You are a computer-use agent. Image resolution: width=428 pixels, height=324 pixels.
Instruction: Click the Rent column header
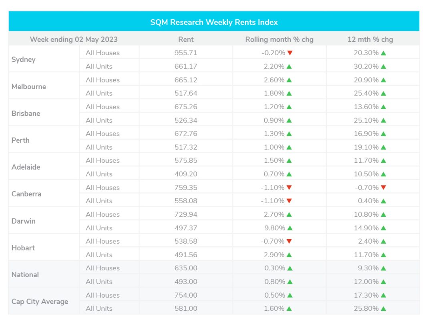point(186,39)
